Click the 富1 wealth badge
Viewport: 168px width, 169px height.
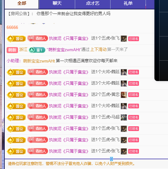[37, 50]
